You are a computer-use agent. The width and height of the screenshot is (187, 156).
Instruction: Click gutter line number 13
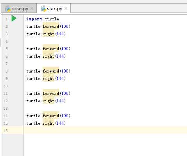pos(5,108)
